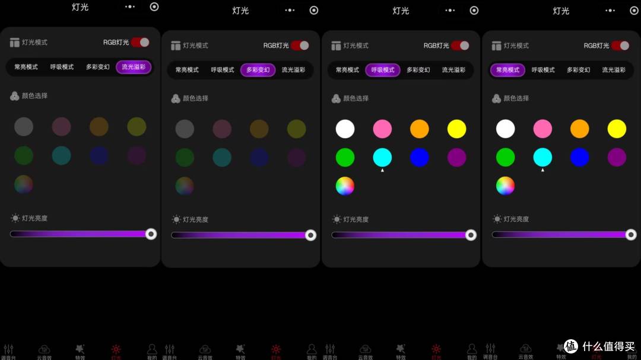Select 多彩变幻 tab in first panel
This screenshot has height=360, width=641.
(x=98, y=67)
